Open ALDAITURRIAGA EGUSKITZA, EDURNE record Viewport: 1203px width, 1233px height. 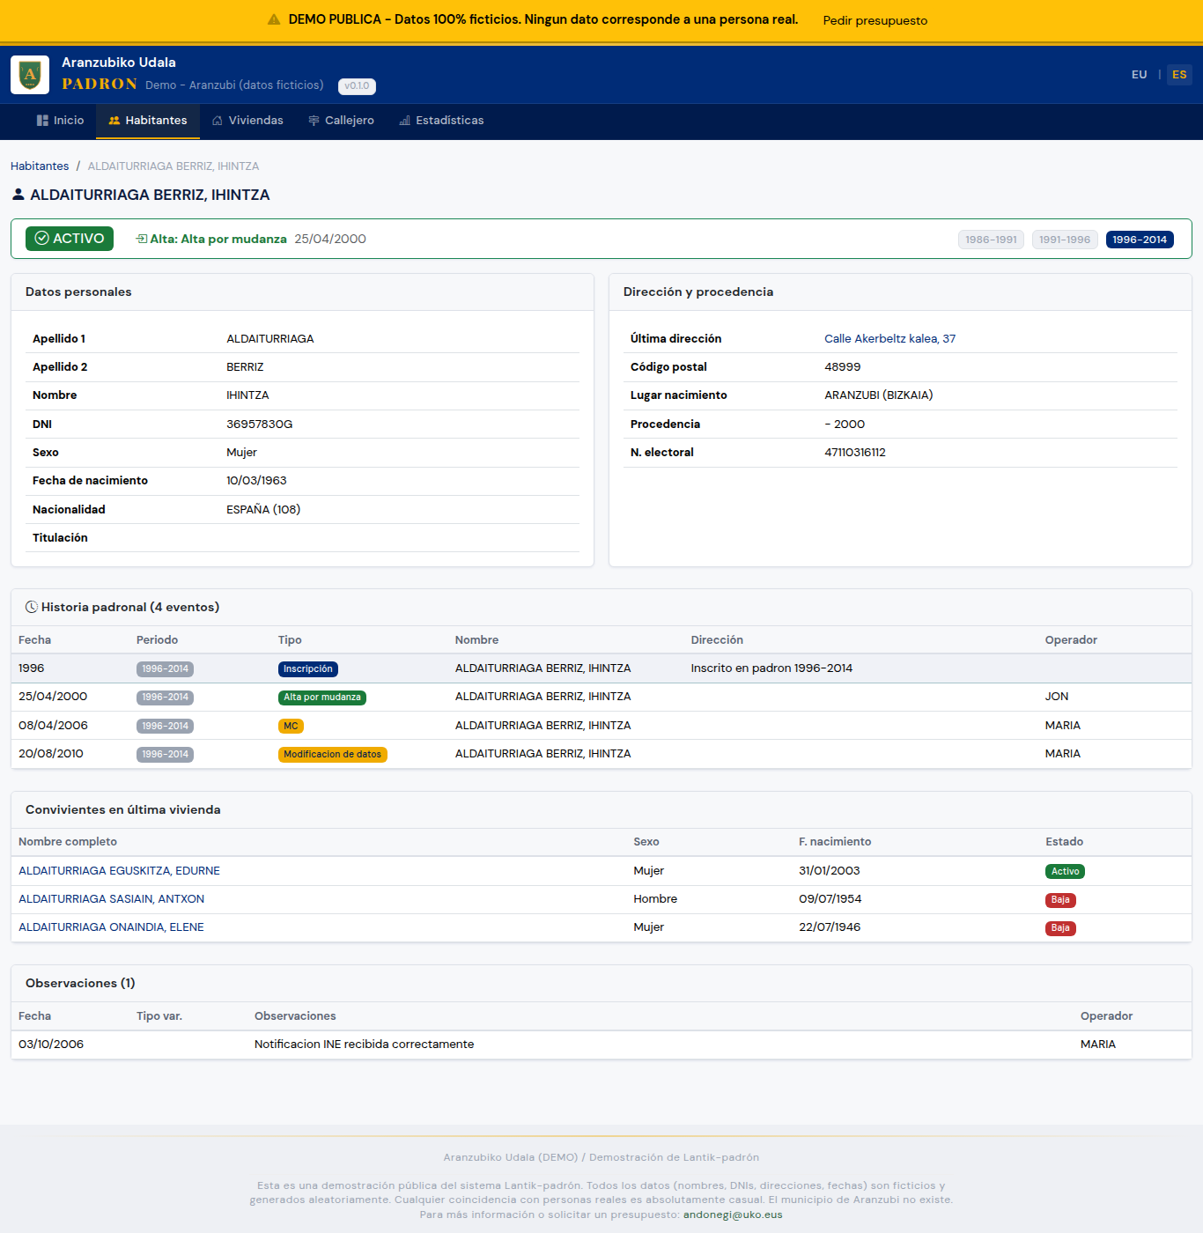click(x=119, y=870)
